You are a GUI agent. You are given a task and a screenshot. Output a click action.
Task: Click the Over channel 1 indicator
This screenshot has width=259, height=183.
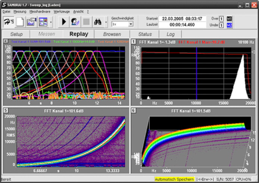[221, 18]
